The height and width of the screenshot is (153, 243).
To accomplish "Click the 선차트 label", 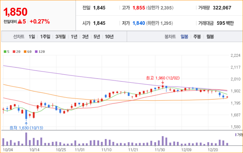I will tap(19, 37).
